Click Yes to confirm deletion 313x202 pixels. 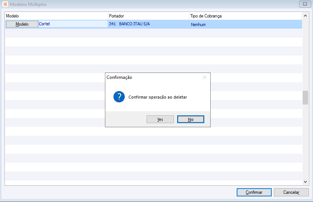(160, 119)
